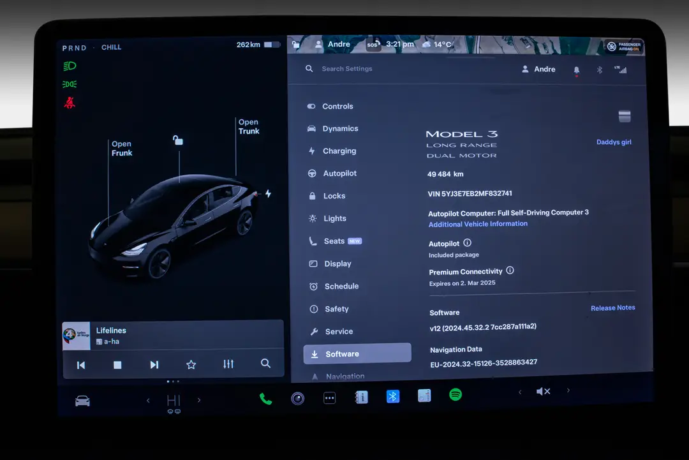Viewport: 689px width, 460px height.
Task: Raise cabin temperature with right chevron
Action: [x=199, y=400]
